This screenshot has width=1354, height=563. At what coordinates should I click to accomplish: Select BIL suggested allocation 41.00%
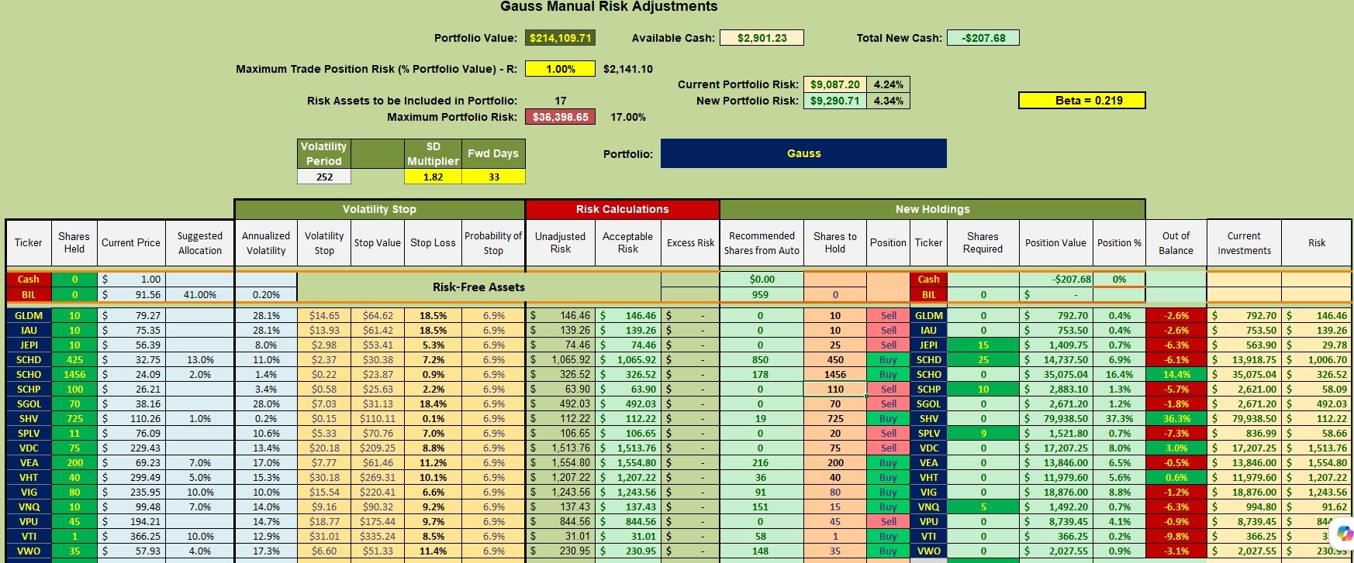(200, 294)
